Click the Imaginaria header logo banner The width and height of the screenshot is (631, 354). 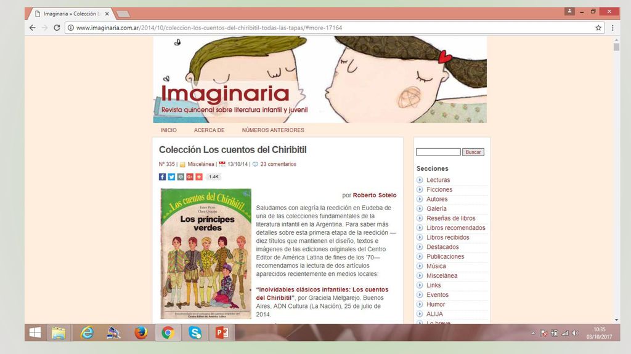tap(320, 79)
